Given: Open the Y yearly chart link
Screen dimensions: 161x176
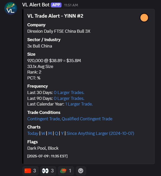Looking at the screenshot, I should [62, 133].
